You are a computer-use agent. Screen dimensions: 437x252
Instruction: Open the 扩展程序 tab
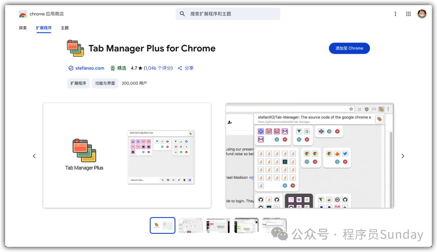click(x=44, y=28)
